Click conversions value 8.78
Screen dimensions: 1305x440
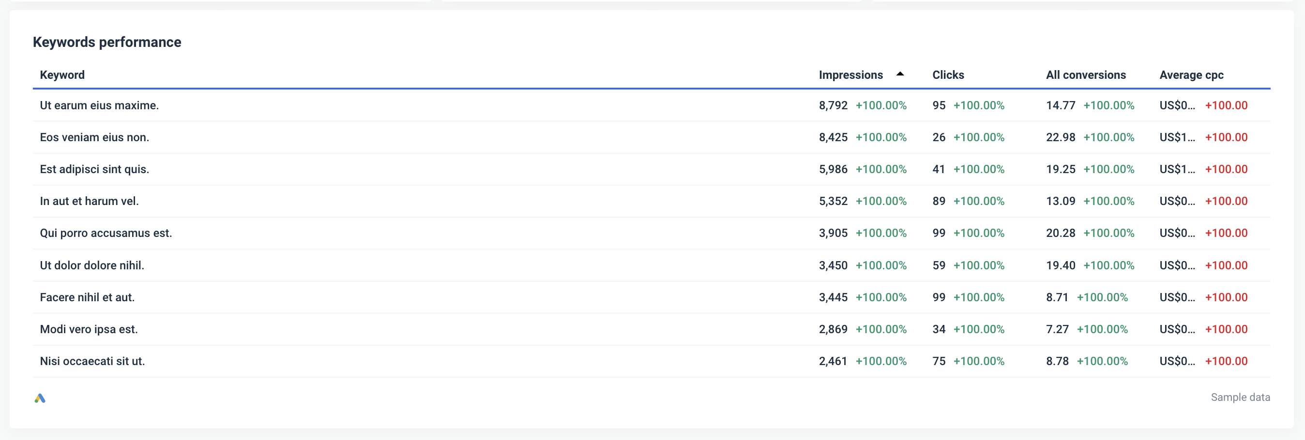1057,361
